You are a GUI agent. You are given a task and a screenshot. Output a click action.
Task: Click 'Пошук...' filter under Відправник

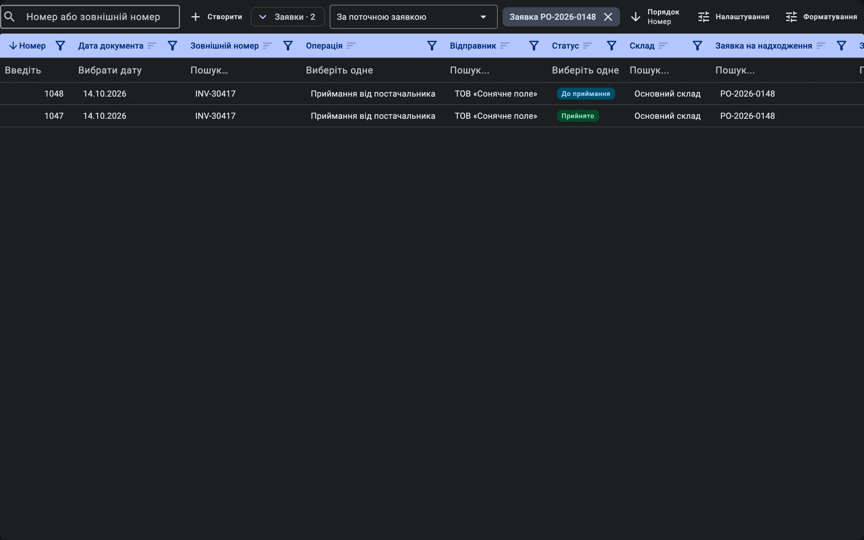[x=496, y=70]
